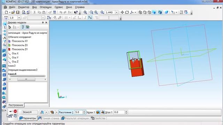
Task: Click the Угол 1 value field
Action: point(119,112)
